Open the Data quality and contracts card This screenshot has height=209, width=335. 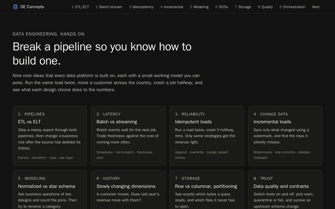coord(285,190)
